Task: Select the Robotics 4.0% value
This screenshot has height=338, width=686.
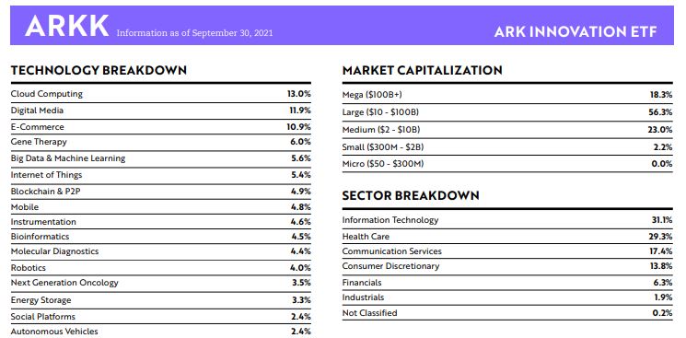Action: click(300, 267)
